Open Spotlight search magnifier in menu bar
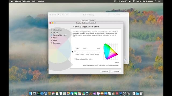 [x=156, y=1]
